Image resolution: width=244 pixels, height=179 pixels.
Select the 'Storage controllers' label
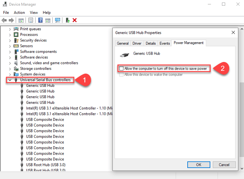[x=35, y=68]
